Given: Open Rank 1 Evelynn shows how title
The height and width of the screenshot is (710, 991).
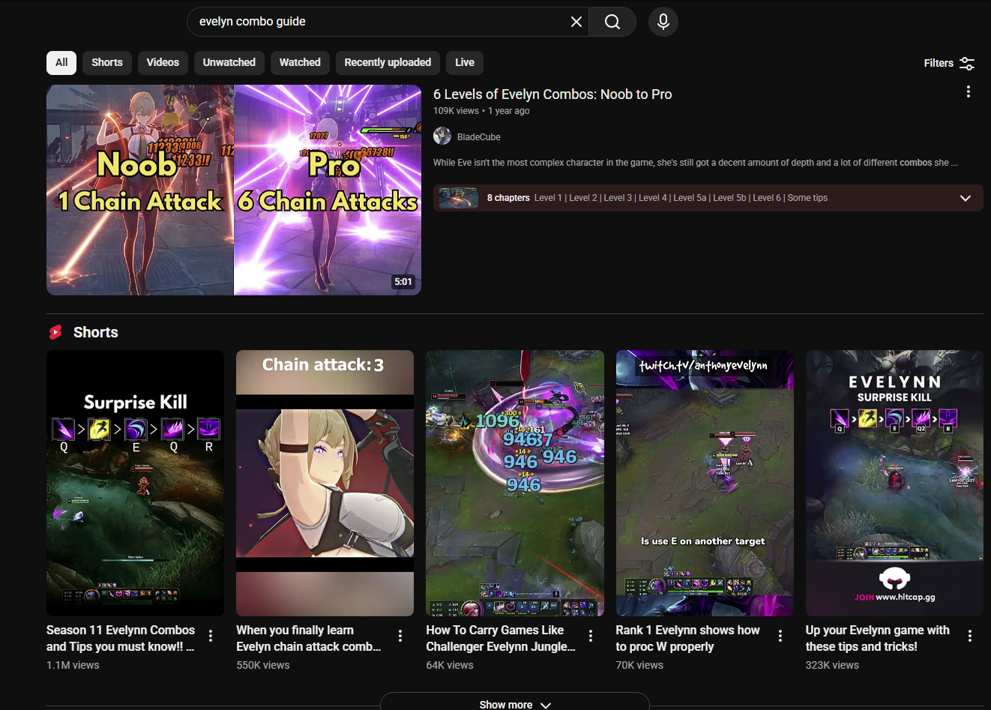Looking at the screenshot, I should (x=688, y=639).
